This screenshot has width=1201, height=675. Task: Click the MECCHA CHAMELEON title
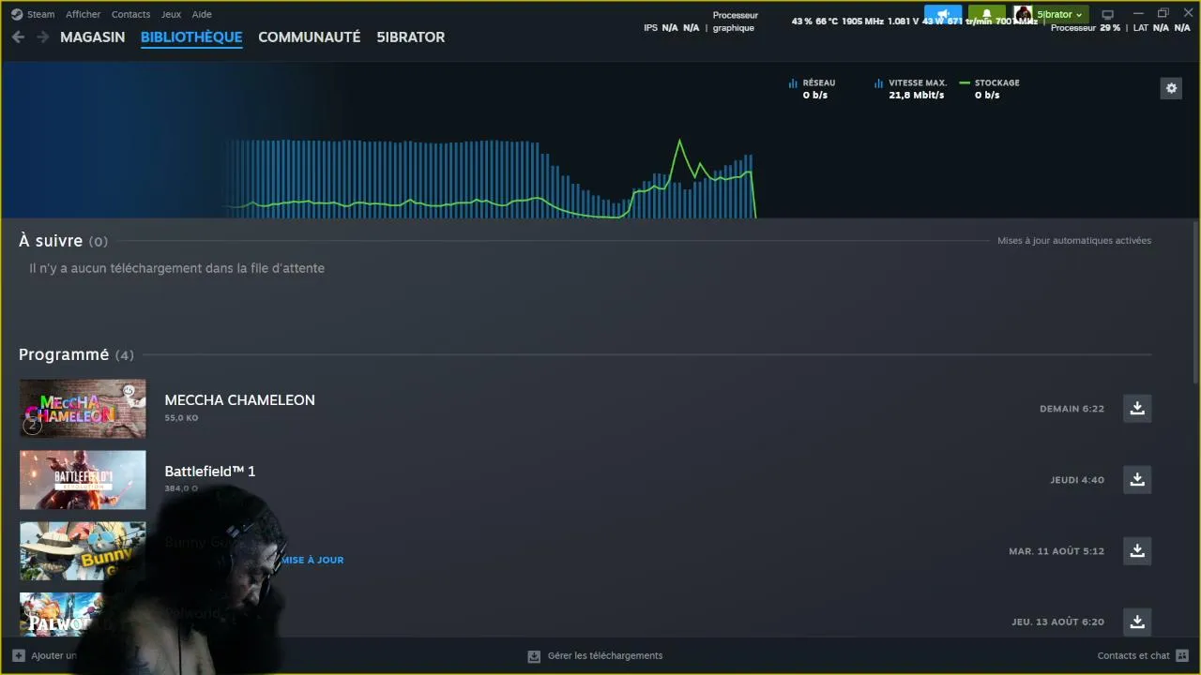click(x=239, y=400)
